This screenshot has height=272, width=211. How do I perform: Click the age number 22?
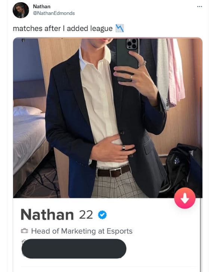pos(86,215)
